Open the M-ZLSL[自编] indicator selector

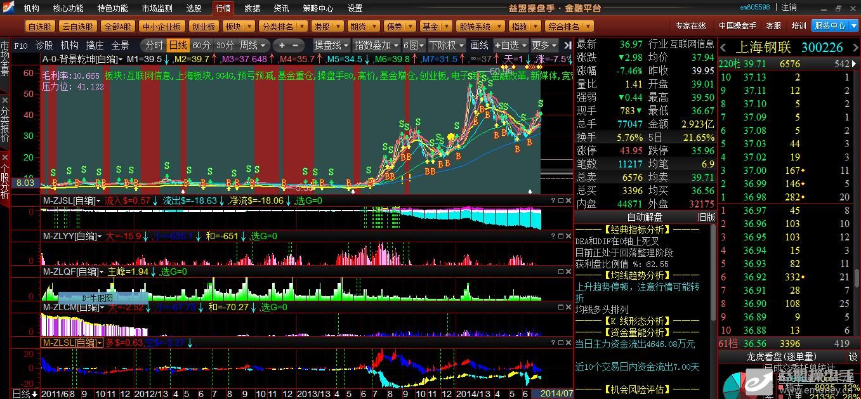pyautogui.click(x=72, y=343)
